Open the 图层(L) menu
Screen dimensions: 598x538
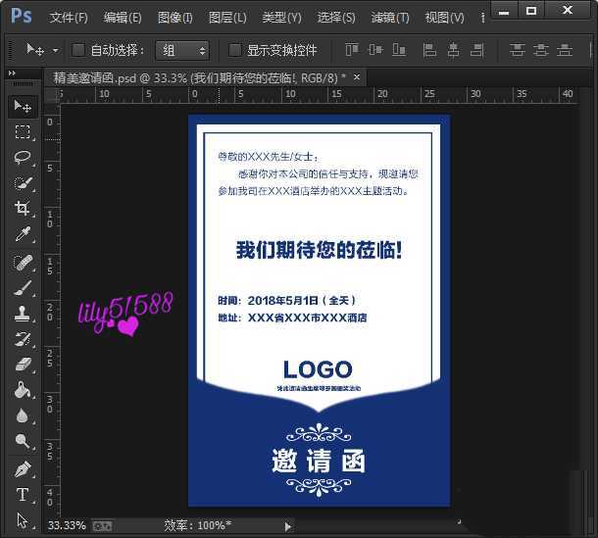tap(227, 18)
